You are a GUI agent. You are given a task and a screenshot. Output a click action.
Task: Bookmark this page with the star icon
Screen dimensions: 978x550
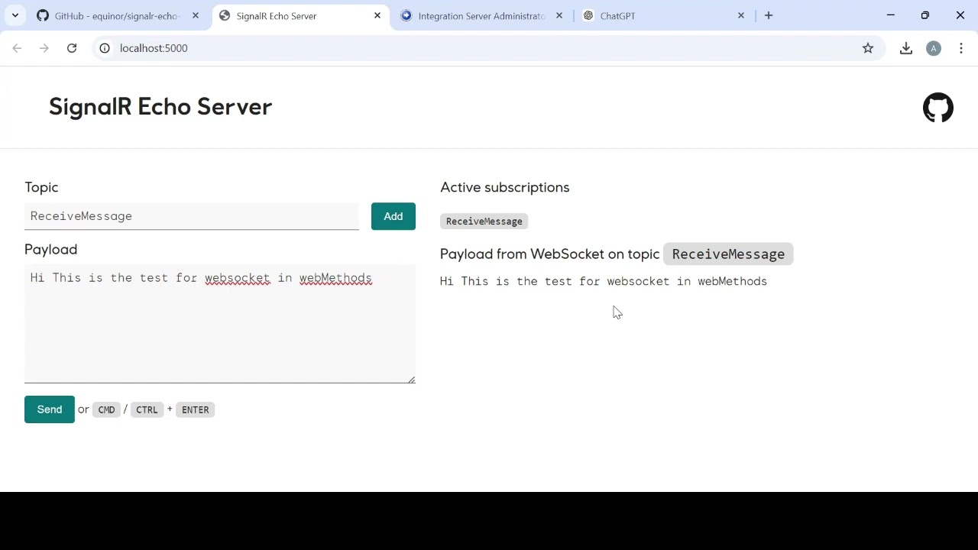pyautogui.click(x=868, y=48)
